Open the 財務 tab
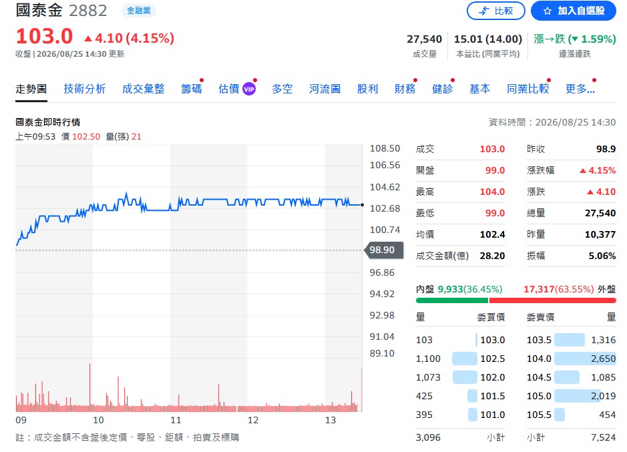This screenshot has height=452, width=627. (x=405, y=89)
